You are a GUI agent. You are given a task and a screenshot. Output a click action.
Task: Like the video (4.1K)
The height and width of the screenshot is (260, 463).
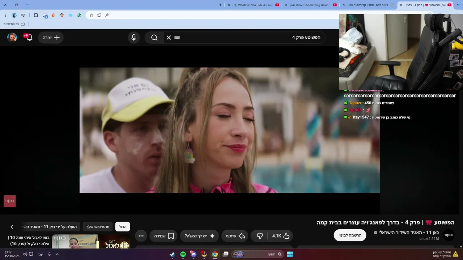[281, 236]
